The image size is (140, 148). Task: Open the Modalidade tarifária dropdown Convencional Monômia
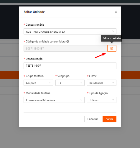tap(54, 100)
